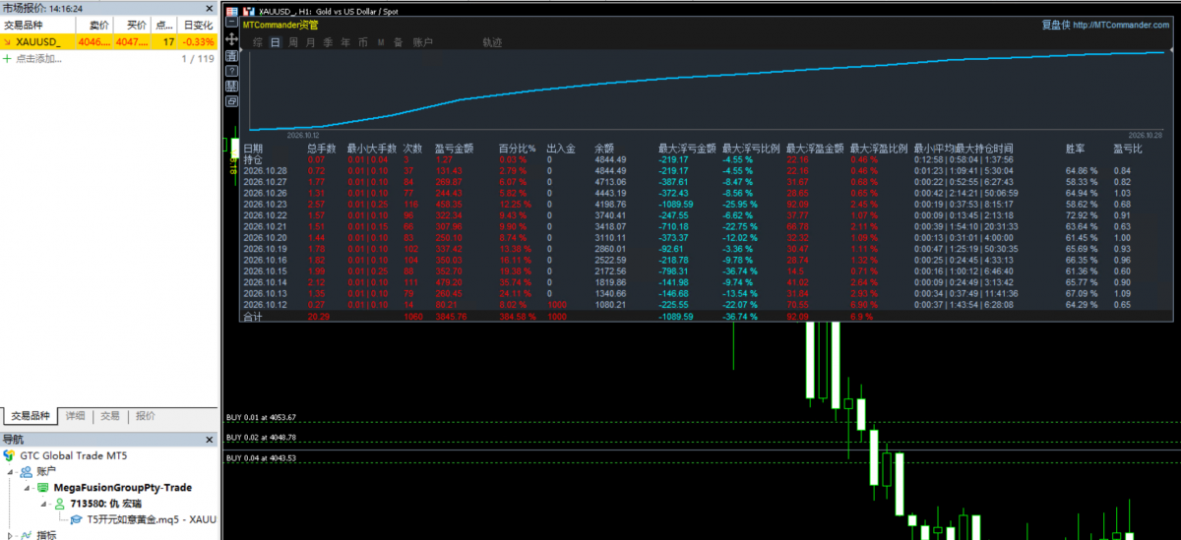1181x540 pixels.
Task: Click the question mark help icon
Action: 232,71
